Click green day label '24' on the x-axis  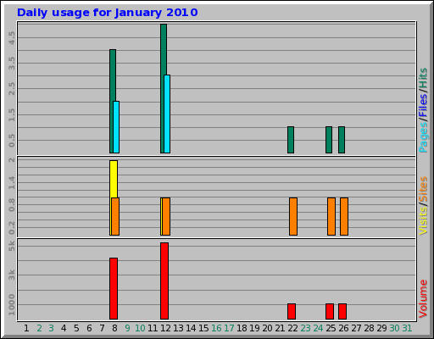point(318,328)
